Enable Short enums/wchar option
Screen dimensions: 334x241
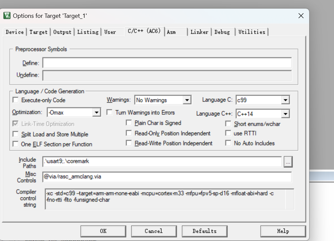pos(228,124)
